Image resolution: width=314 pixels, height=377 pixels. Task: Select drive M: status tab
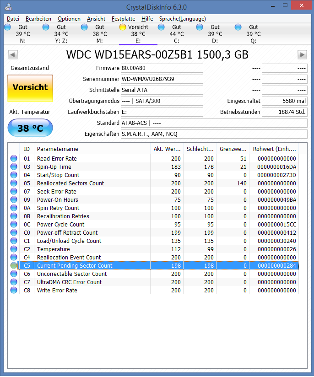point(100,34)
